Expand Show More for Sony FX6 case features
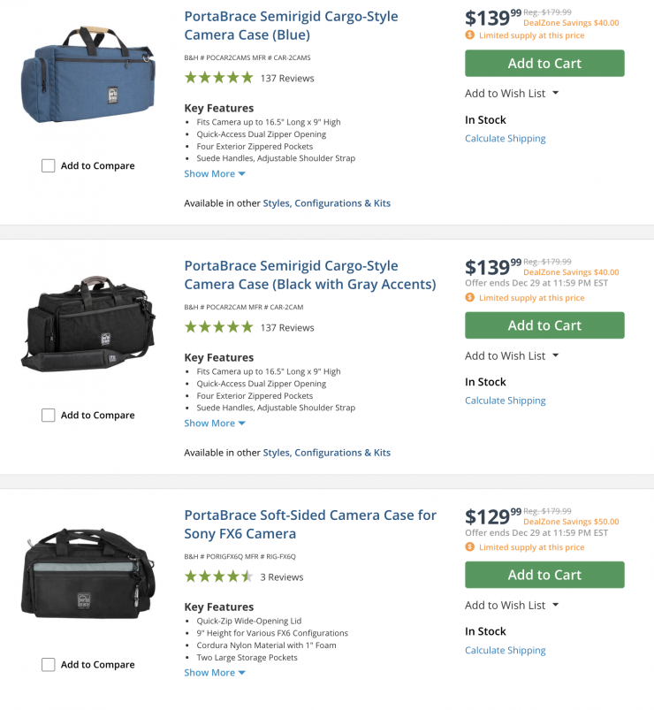The height and width of the screenshot is (710, 654). pyautogui.click(x=215, y=673)
